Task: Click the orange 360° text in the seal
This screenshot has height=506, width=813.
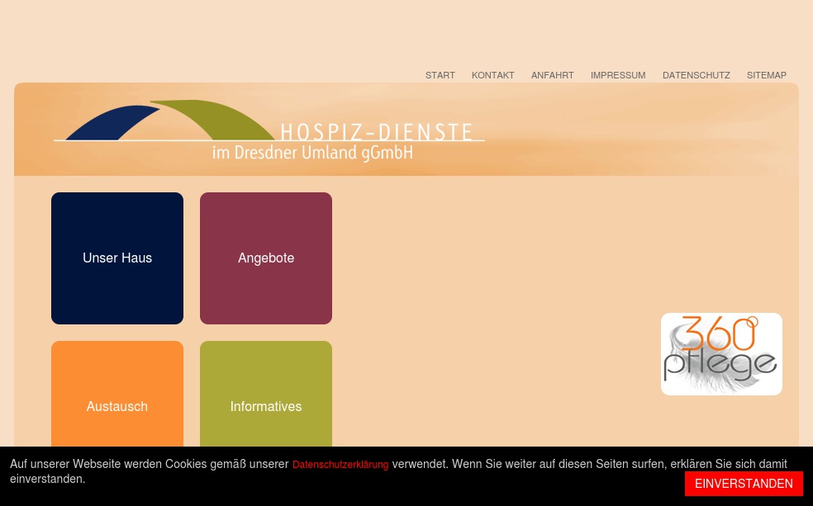Action: point(719,334)
